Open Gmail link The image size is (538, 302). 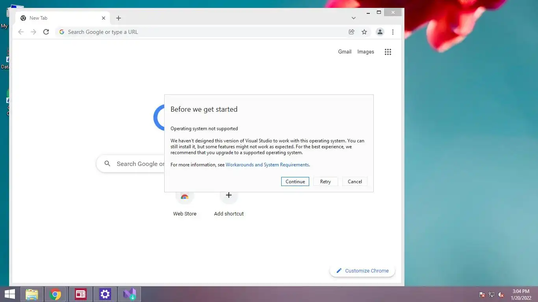click(x=345, y=52)
